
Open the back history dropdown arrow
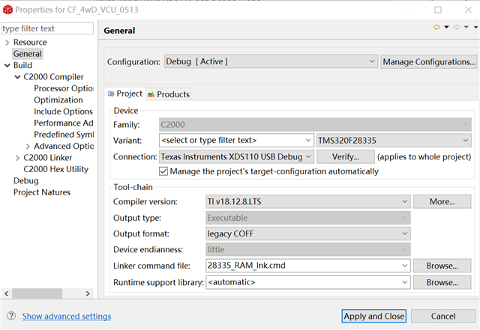[x=446, y=28]
